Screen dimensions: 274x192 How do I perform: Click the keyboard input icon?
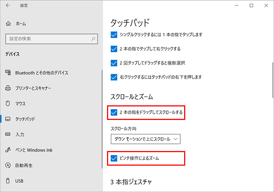[x=8, y=135]
